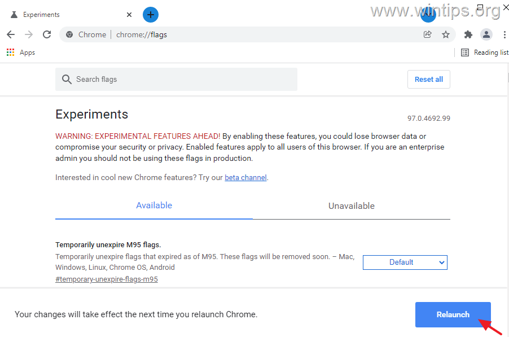
Task: Open a new tab with plus button
Action: point(150,14)
